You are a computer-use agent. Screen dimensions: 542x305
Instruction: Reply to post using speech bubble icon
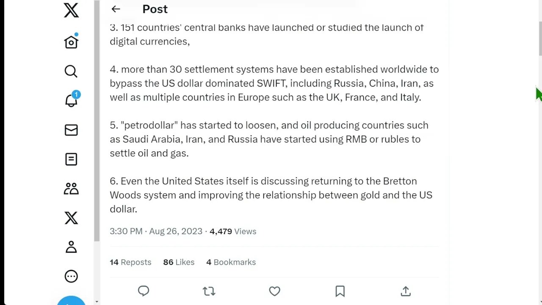(x=144, y=291)
